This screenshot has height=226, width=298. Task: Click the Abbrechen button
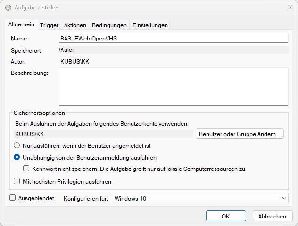pyautogui.click(x=273, y=216)
